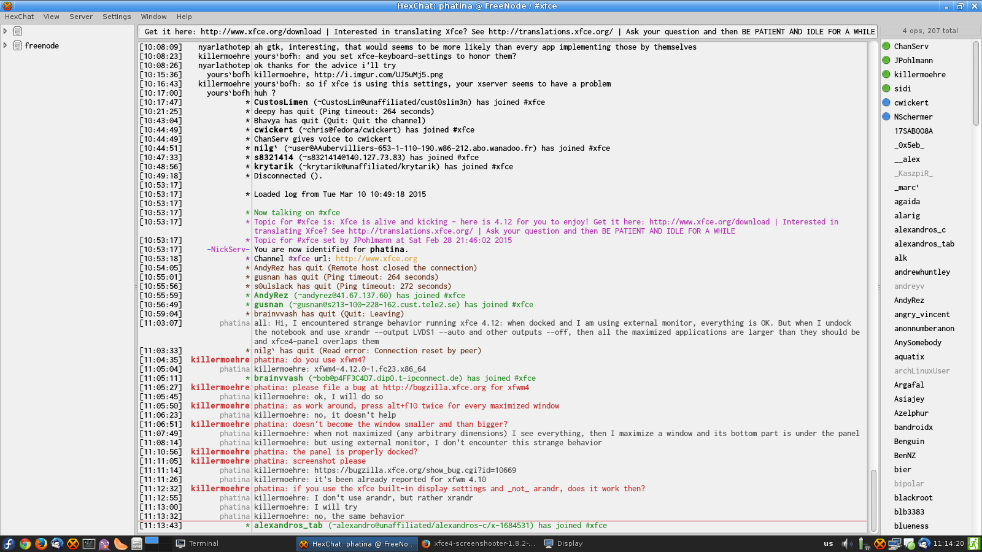Select killermoehre in the user list

[919, 75]
